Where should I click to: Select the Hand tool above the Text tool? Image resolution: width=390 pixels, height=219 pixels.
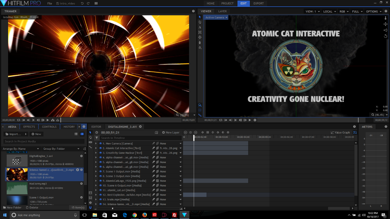coord(199,22)
